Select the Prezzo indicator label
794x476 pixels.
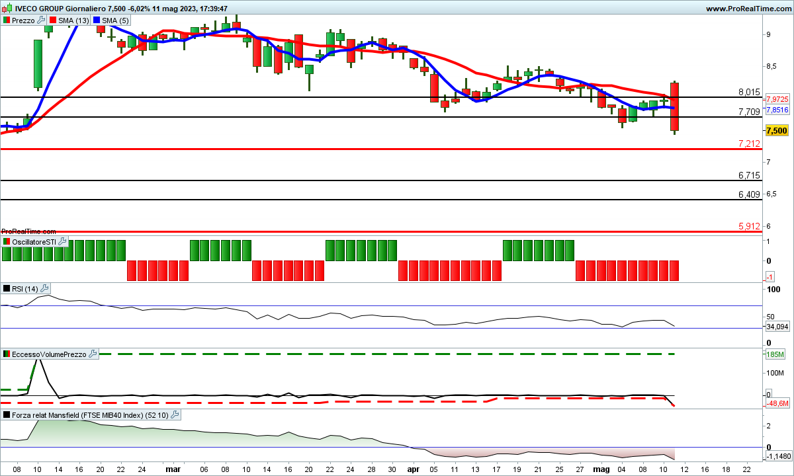click(x=24, y=20)
